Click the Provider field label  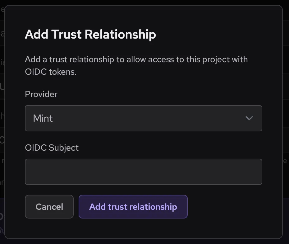41,94
